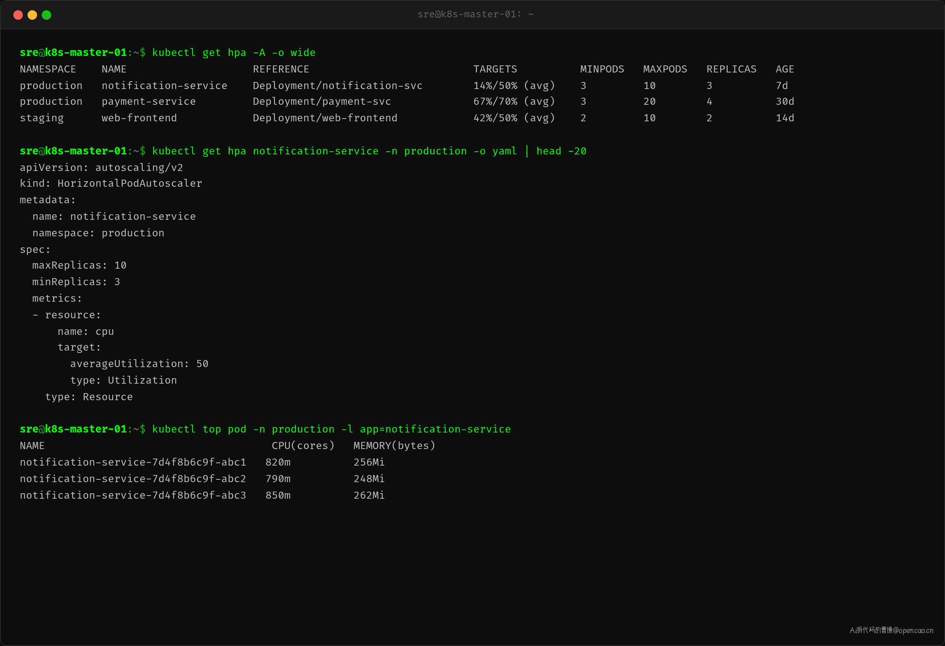Click the 'maxReplicas: 10' line

coord(79,265)
